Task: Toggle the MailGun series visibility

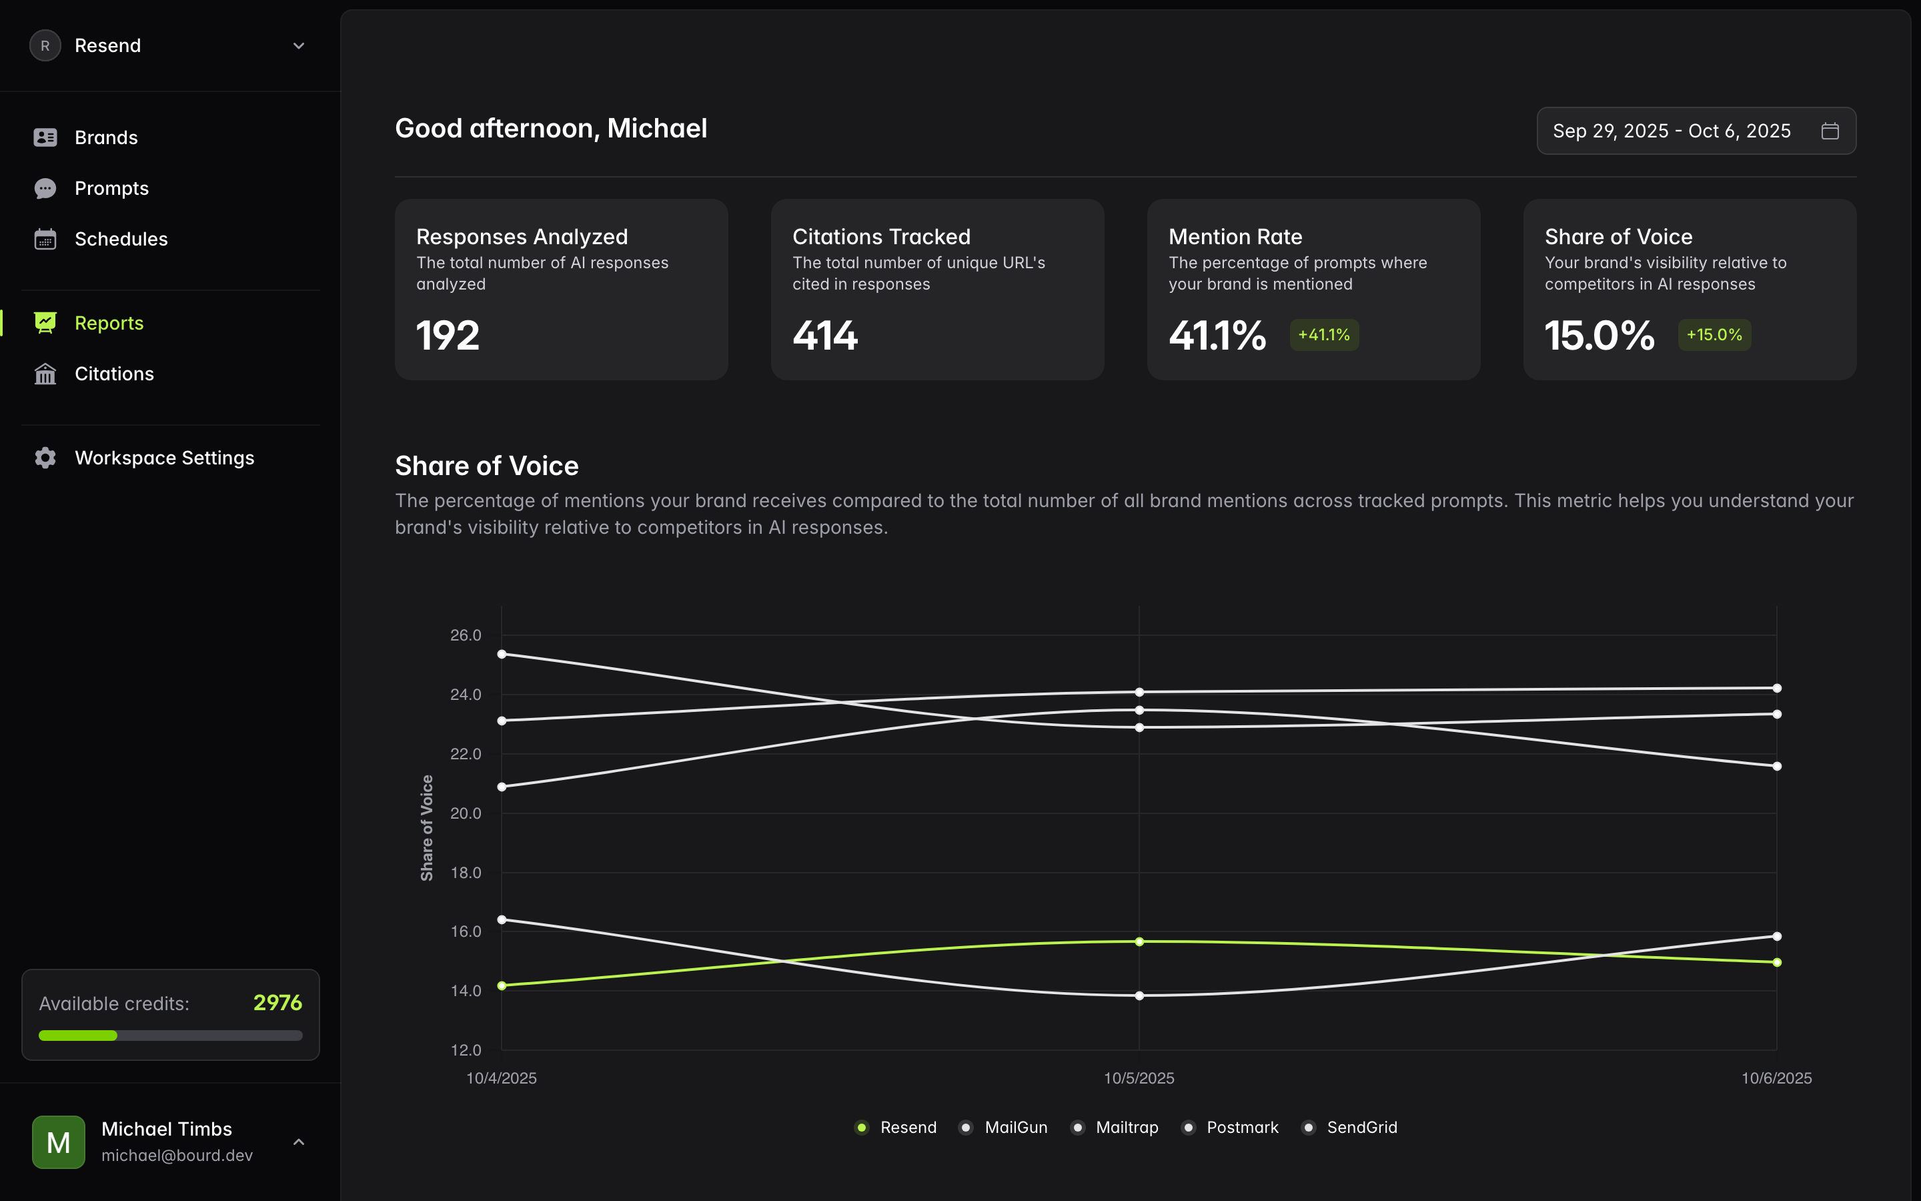Action: click(965, 1127)
